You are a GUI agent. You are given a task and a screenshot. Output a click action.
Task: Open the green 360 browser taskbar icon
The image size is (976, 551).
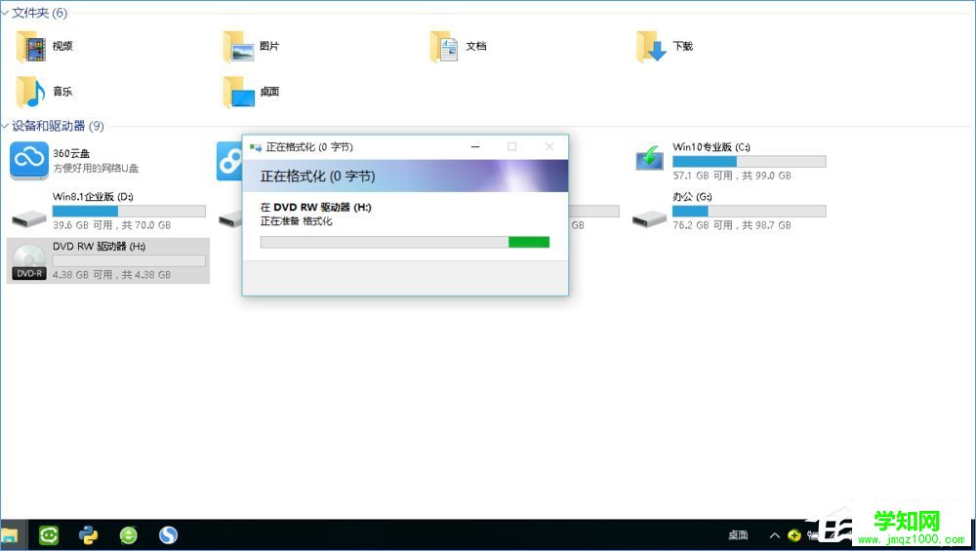click(x=128, y=535)
